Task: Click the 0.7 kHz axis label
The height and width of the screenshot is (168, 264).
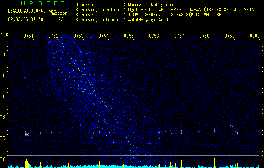Action: point(3,139)
